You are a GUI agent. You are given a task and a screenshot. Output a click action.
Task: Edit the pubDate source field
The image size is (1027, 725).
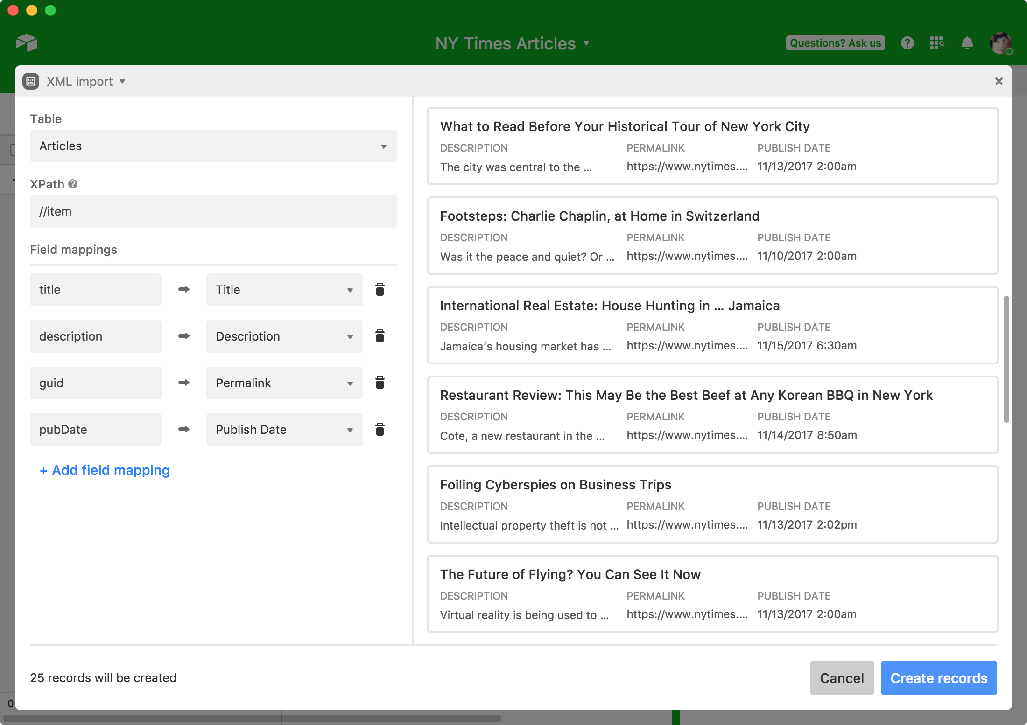tap(96, 430)
